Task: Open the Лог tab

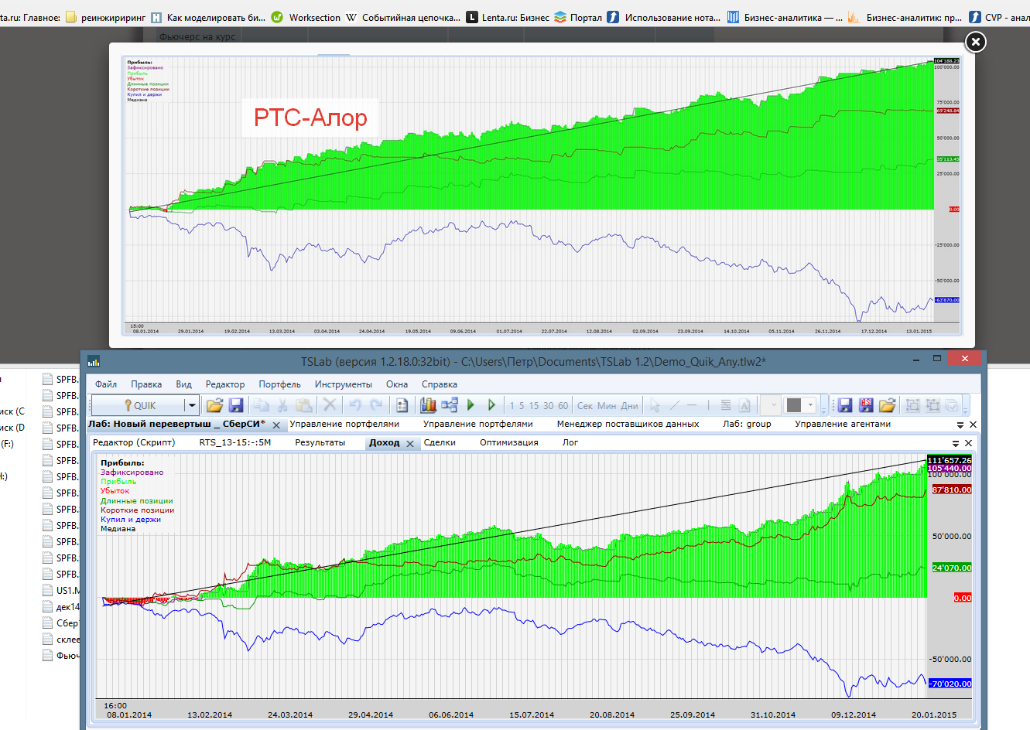Action: tap(570, 442)
